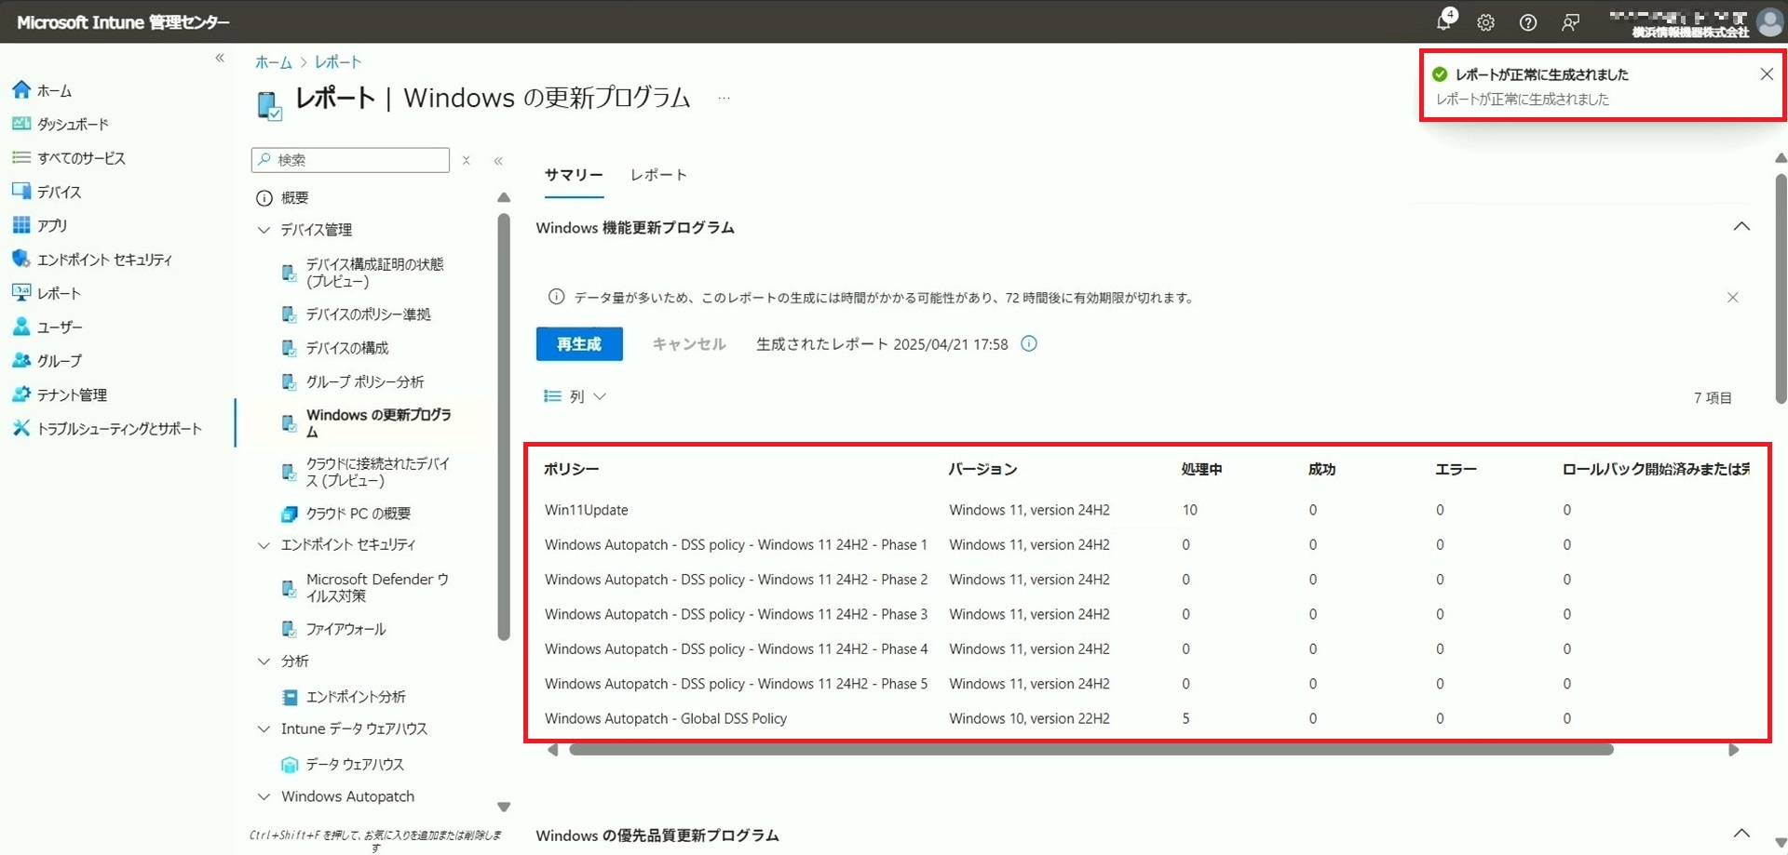Screen dimensions: 1788x855
Task: Select the DSS policy Phase 3 row
Action: [1147, 614]
